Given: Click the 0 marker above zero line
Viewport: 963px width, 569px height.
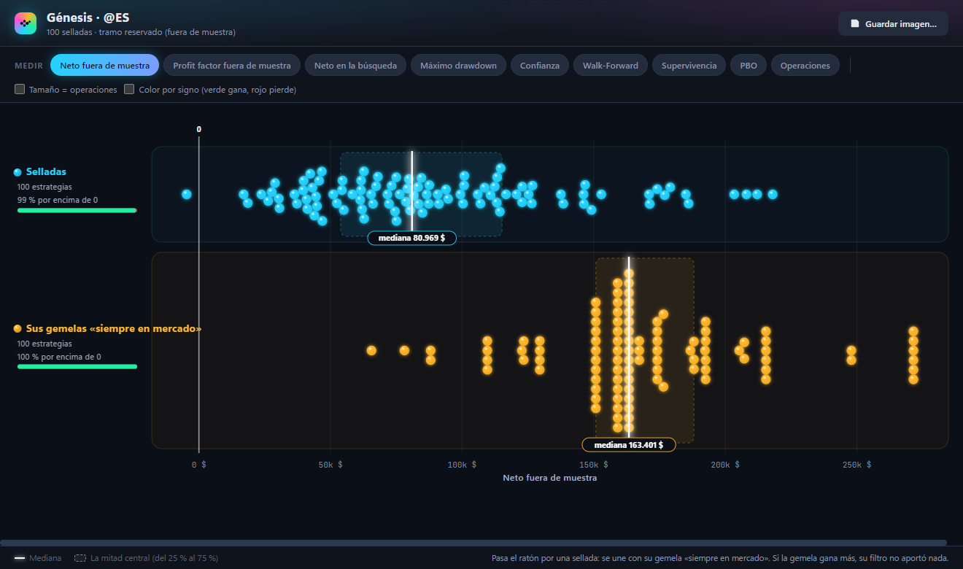Looking at the screenshot, I should [198, 129].
